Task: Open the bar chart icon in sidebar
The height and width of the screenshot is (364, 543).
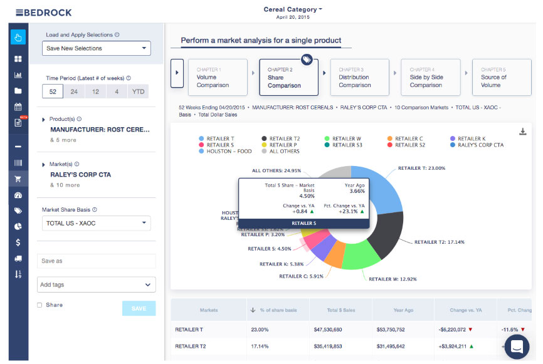Action: pyautogui.click(x=18, y=75)
